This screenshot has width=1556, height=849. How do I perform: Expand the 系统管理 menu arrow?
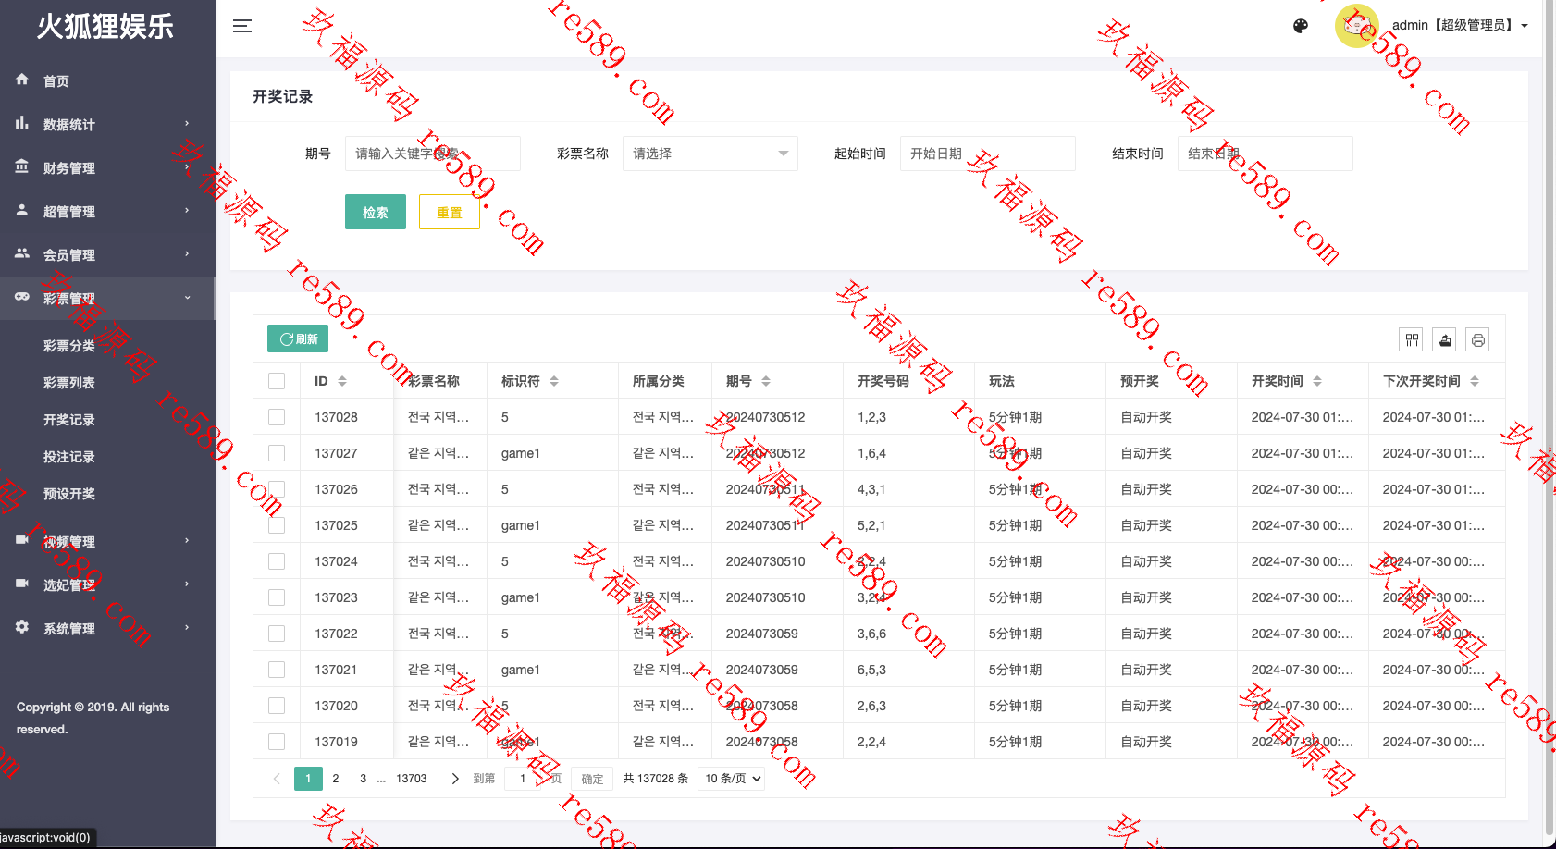(187, 628)
